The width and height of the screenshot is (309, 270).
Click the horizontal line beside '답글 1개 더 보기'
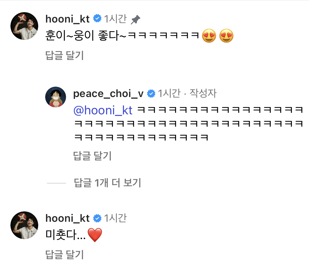pos(56,183)
